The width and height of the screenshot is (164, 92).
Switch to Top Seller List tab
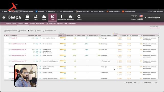click(50, 24)
